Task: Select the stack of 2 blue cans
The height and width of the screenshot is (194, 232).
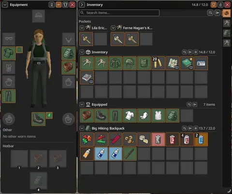Action: point(201,139)
